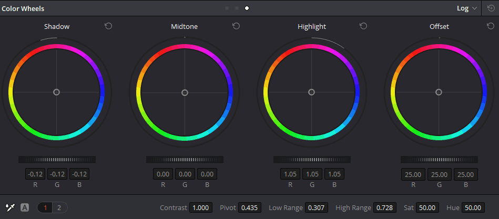Click the Pivot label

click(x=228, y=208)
